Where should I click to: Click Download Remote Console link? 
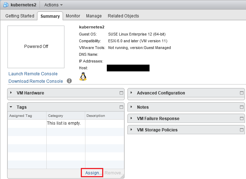36,81
